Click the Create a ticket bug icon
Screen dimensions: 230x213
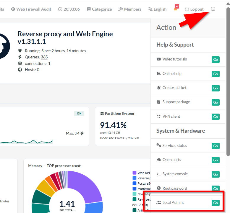click(x=158, y=88)
